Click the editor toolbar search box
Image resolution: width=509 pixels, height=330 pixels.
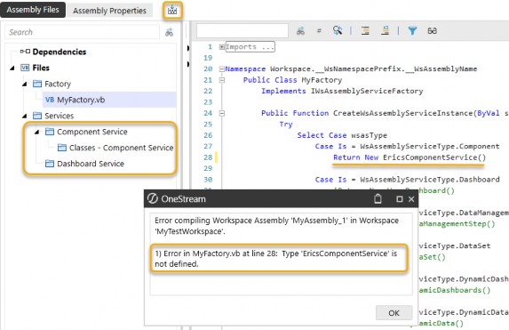point(243,31)
